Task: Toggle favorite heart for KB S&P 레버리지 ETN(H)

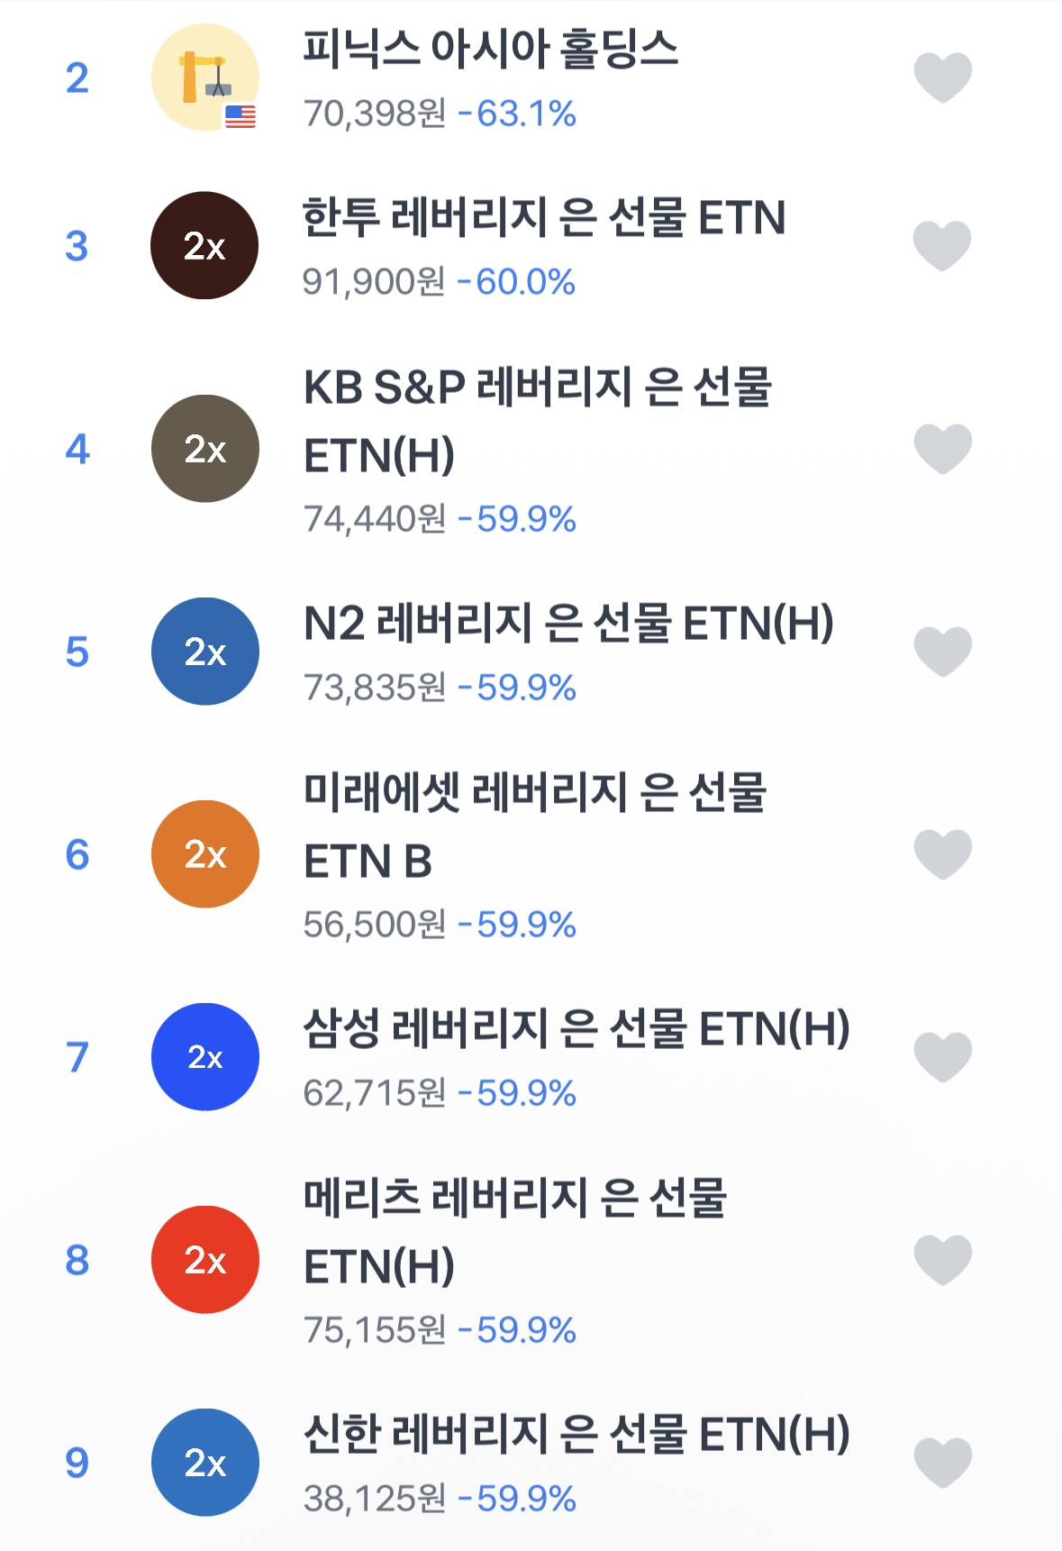Action: [x=942, y=449]
